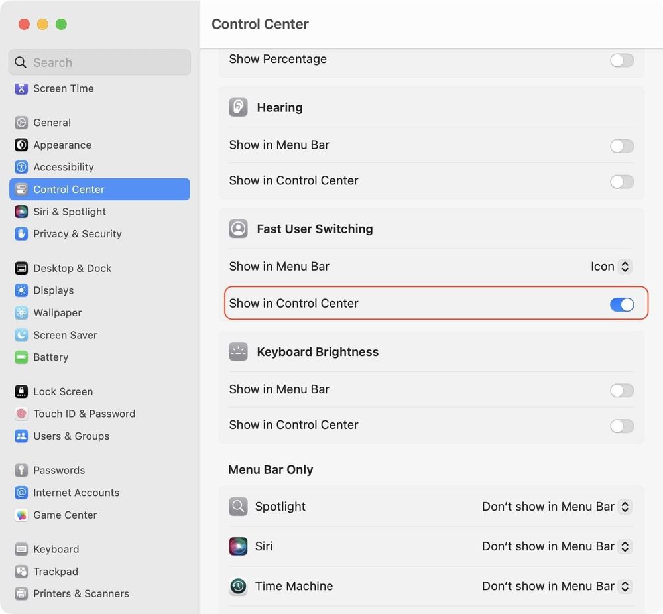Switch to Privacy & Security settings
The width and height of the screenshot is (663, 614).
click(x=77, y=233)
